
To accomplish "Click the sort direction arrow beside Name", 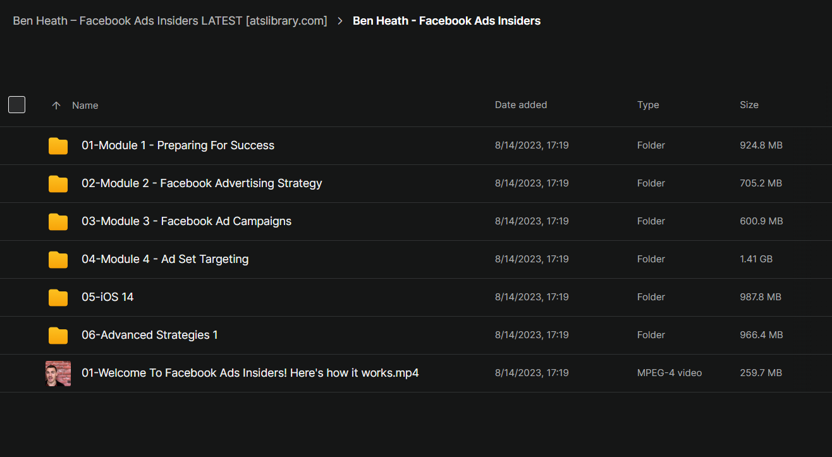I will (x=56, y=106).
